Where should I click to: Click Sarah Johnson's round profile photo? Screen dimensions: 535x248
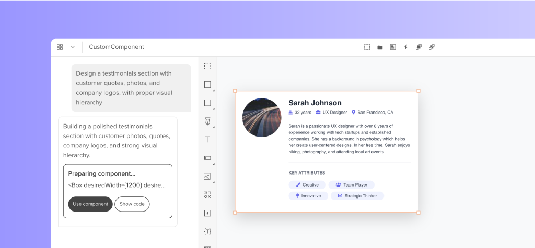tap(262, 117)
